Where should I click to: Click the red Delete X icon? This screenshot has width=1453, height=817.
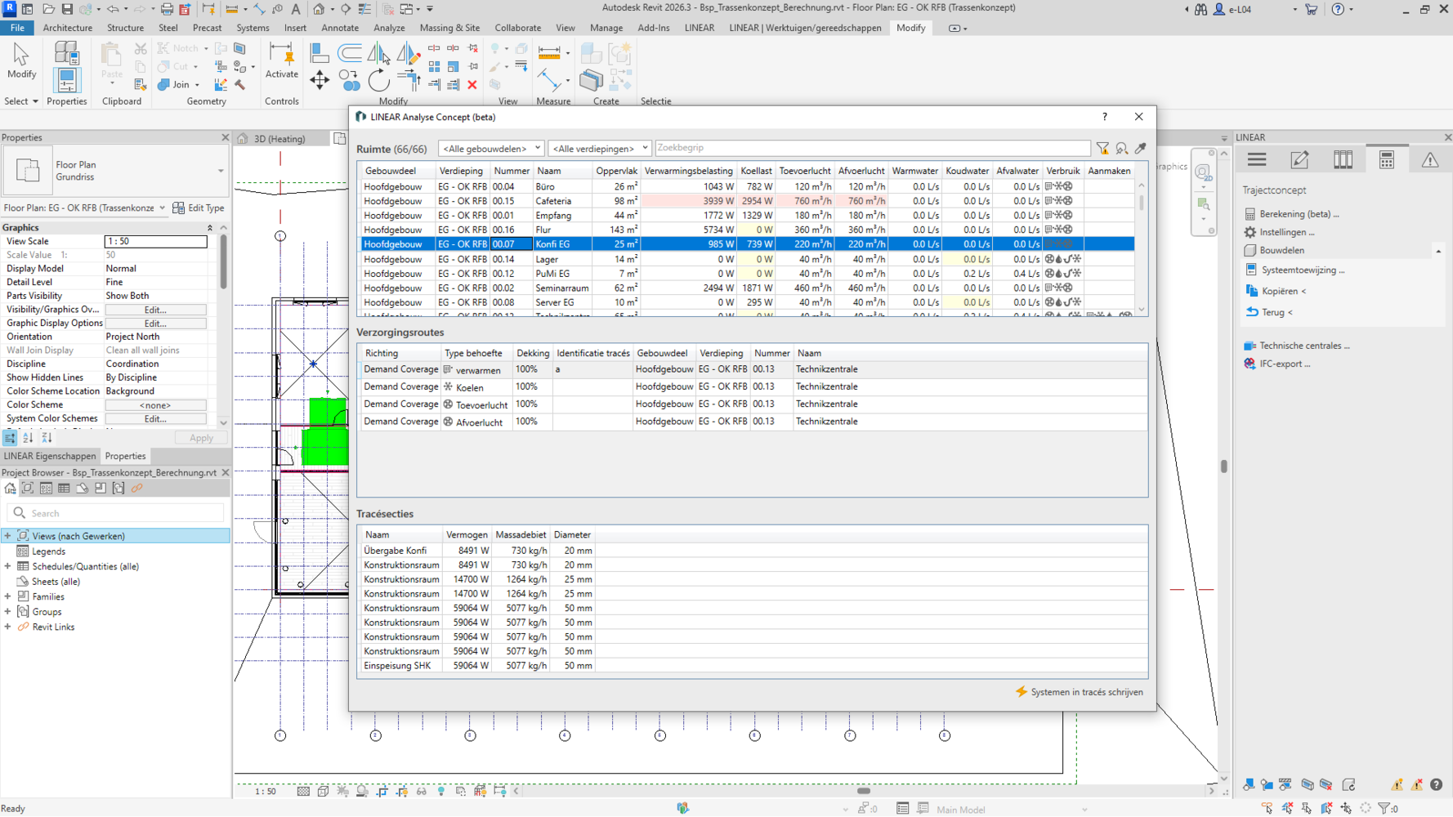(472, 84)
